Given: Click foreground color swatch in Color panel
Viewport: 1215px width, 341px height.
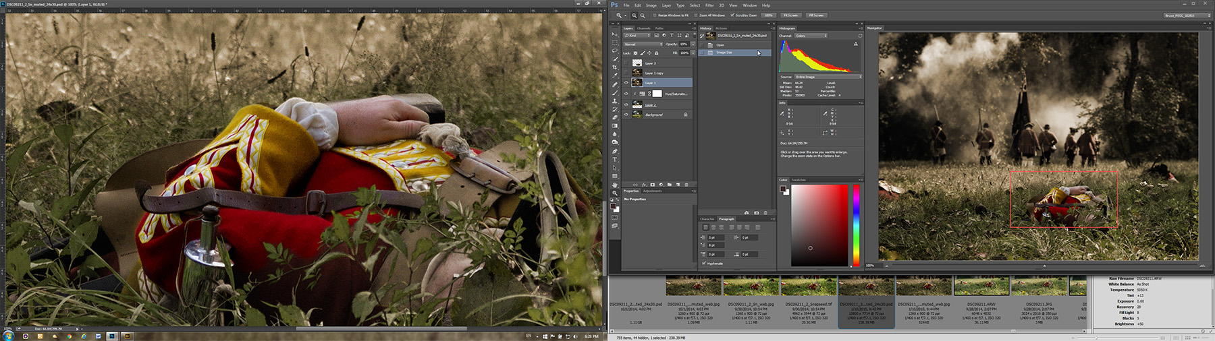Looking at the screenshot, I should point(783,189).
